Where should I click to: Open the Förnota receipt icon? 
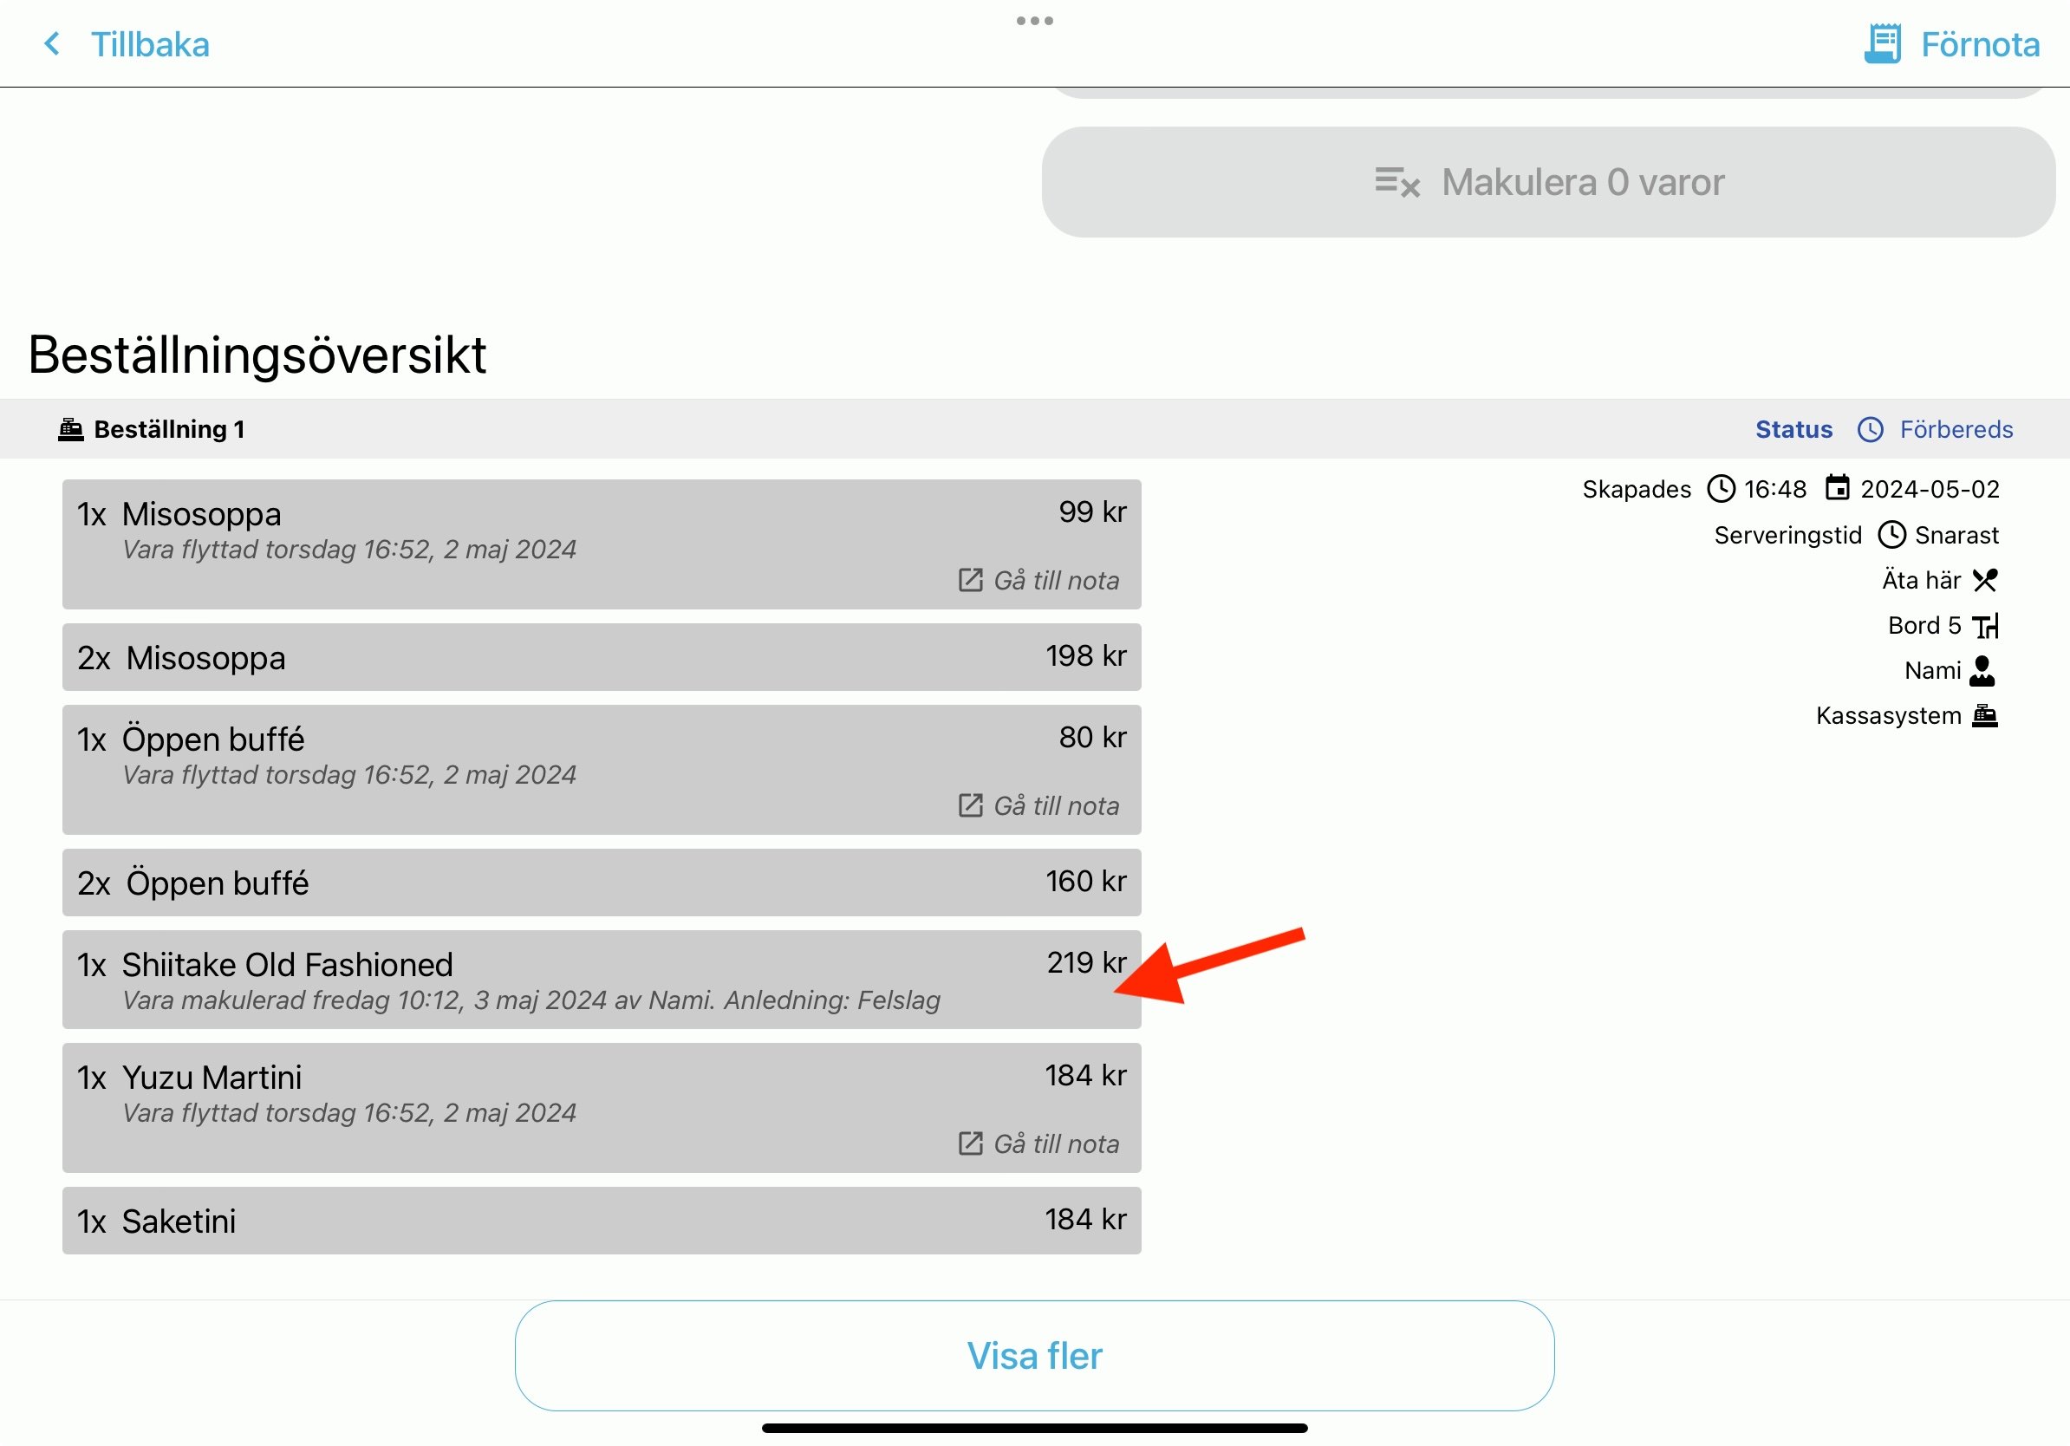1882,43
